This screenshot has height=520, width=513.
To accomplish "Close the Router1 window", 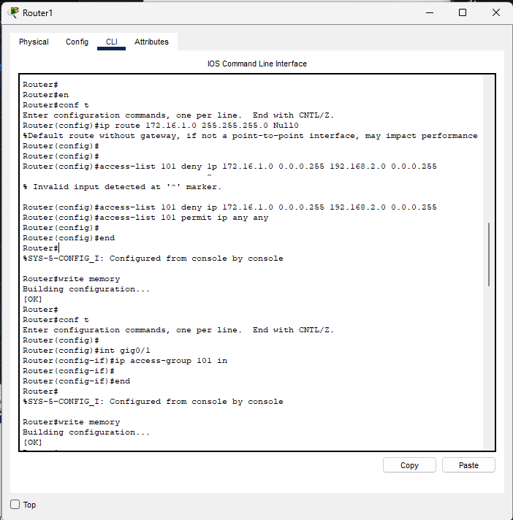I will coord(495,12).
